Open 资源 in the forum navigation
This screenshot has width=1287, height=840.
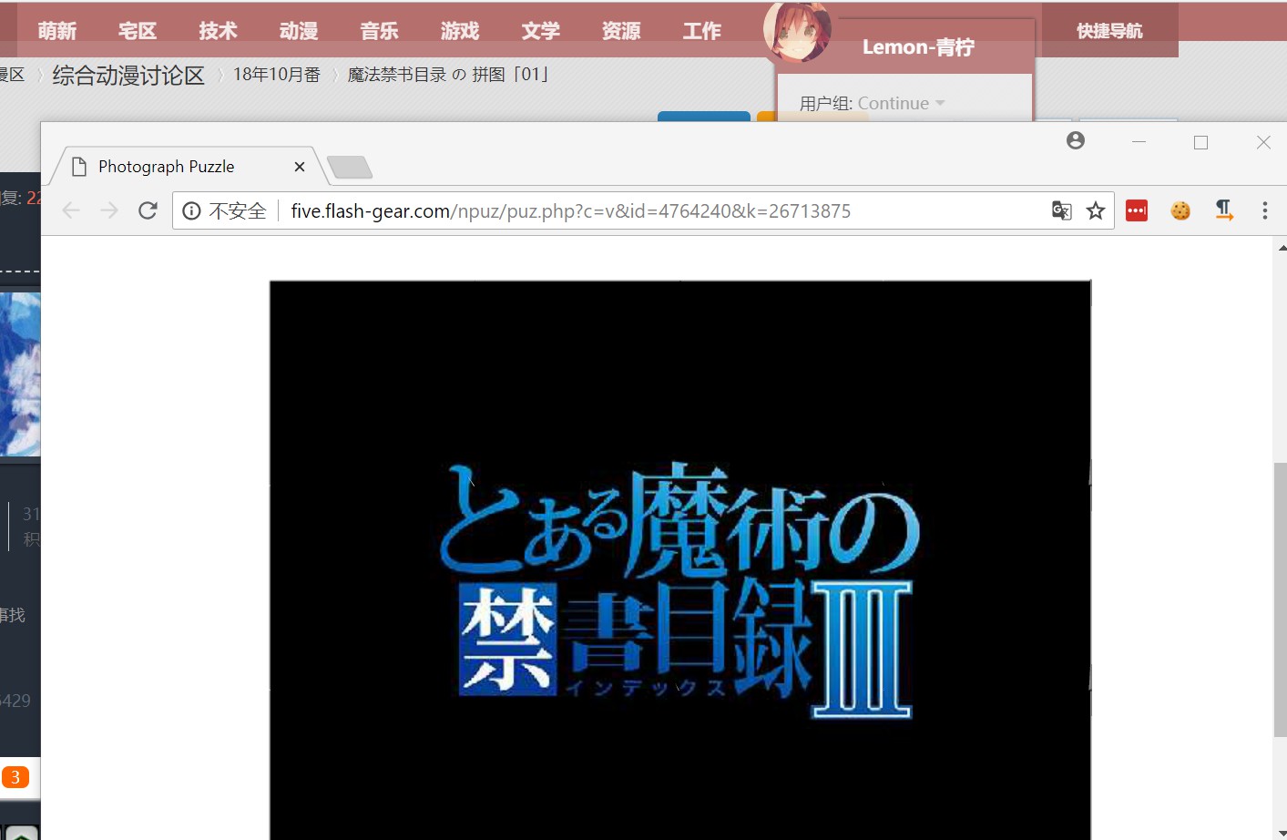coord(621,31)
